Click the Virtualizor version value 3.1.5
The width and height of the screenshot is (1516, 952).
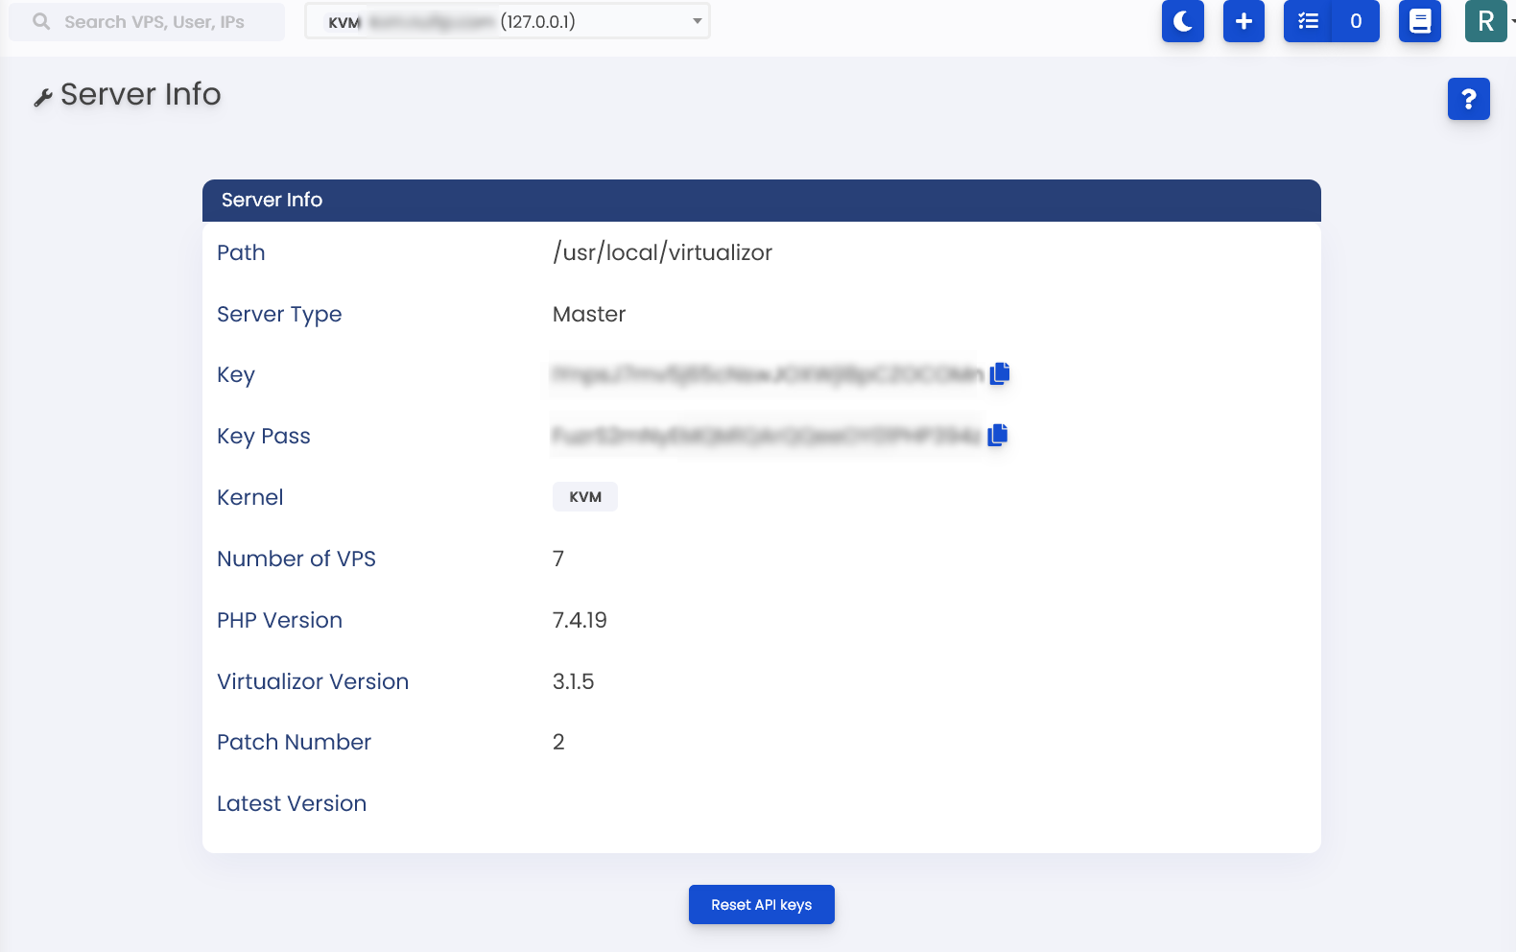[x=573, y=681]
